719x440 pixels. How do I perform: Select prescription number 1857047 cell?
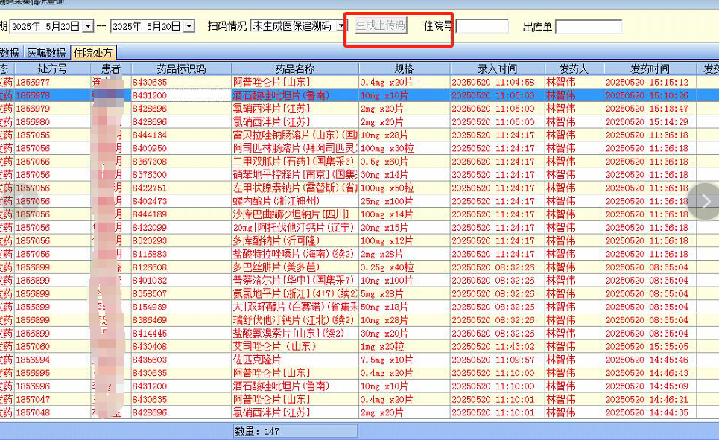[52, 400]
